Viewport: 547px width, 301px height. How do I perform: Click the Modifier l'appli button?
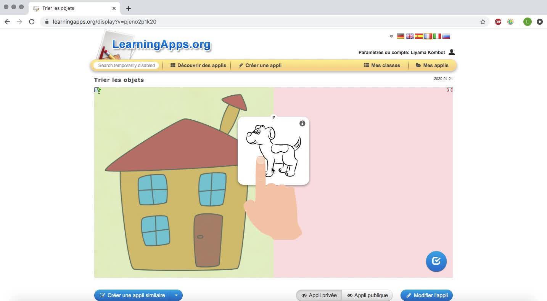tap(426, 295)
